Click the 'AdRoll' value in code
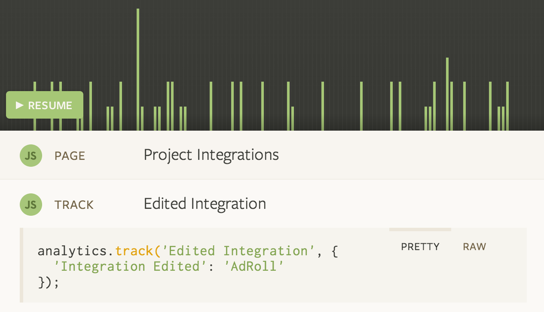The height and width of the screenshot is (312, 544). coord(254,266)
